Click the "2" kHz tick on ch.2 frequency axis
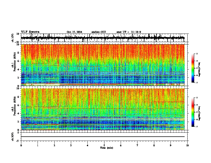 pyautogui.click(x=18, y=122)
